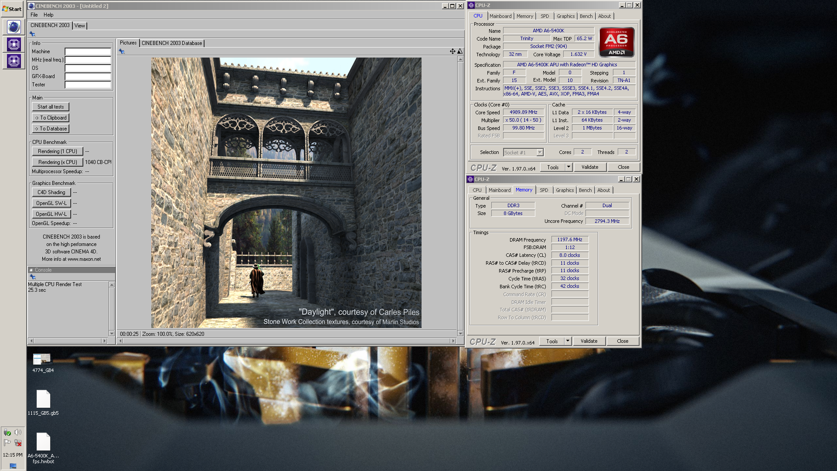The image size is (837, 471).
Task: Click the 1197.6 MHz DRAM frequency value
Action: (x=570, y=240)
